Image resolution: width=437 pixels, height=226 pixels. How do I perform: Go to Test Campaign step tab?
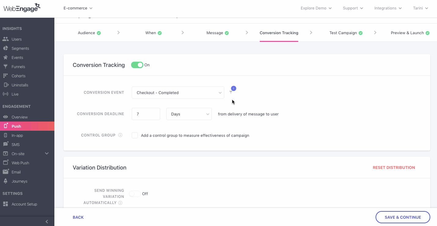(x=346, y=33)
